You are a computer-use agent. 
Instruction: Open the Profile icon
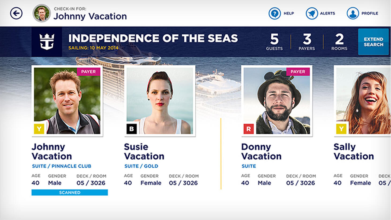[353, 13]
